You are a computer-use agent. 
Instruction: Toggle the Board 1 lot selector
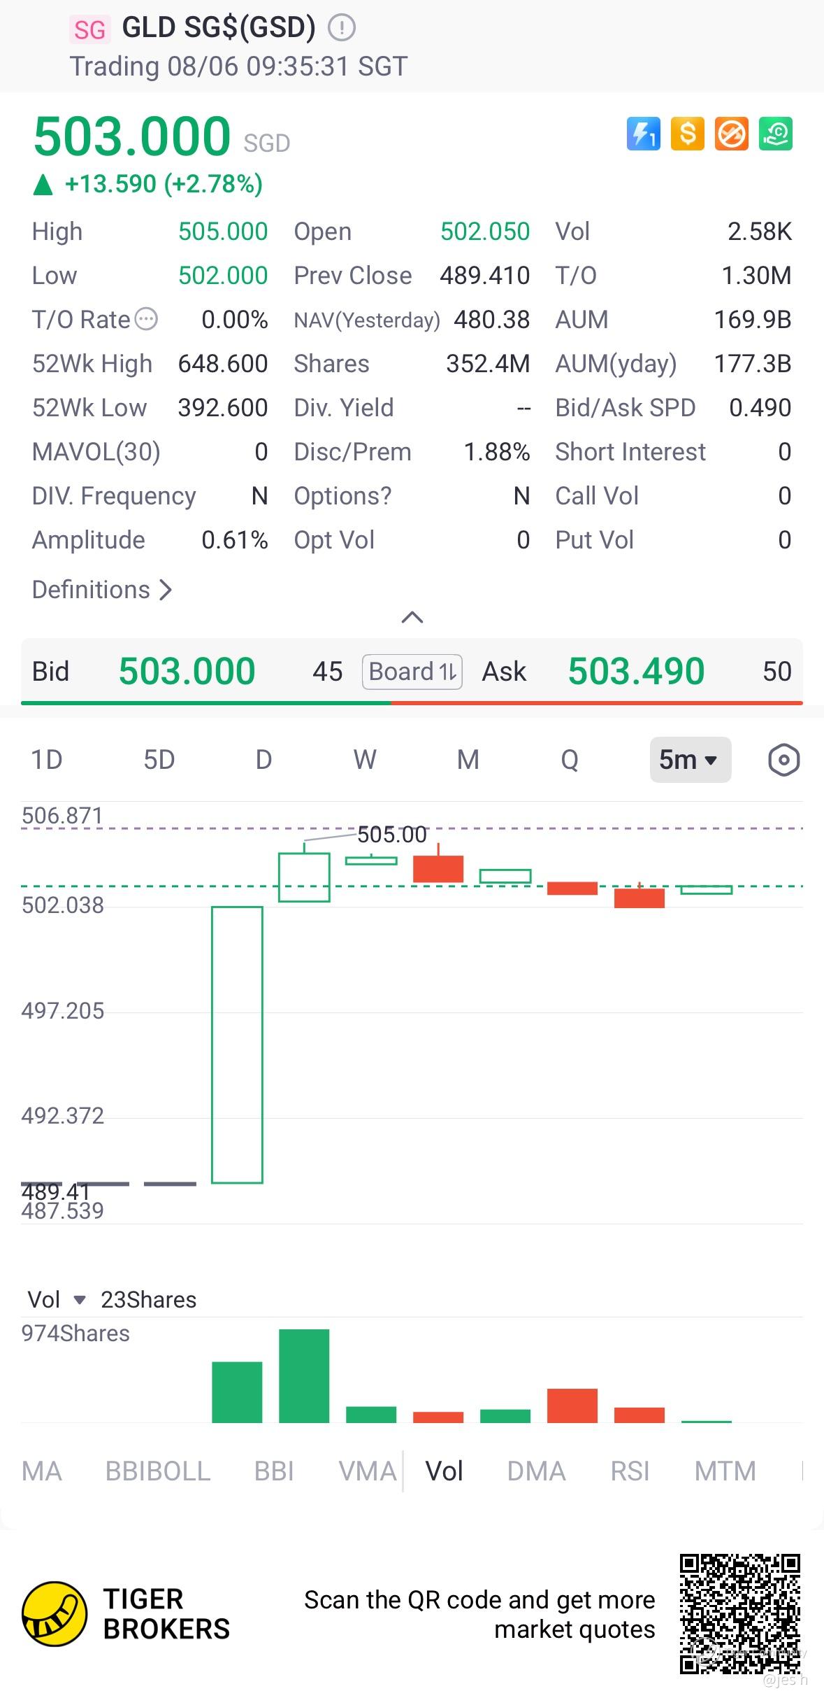point(412,672)
